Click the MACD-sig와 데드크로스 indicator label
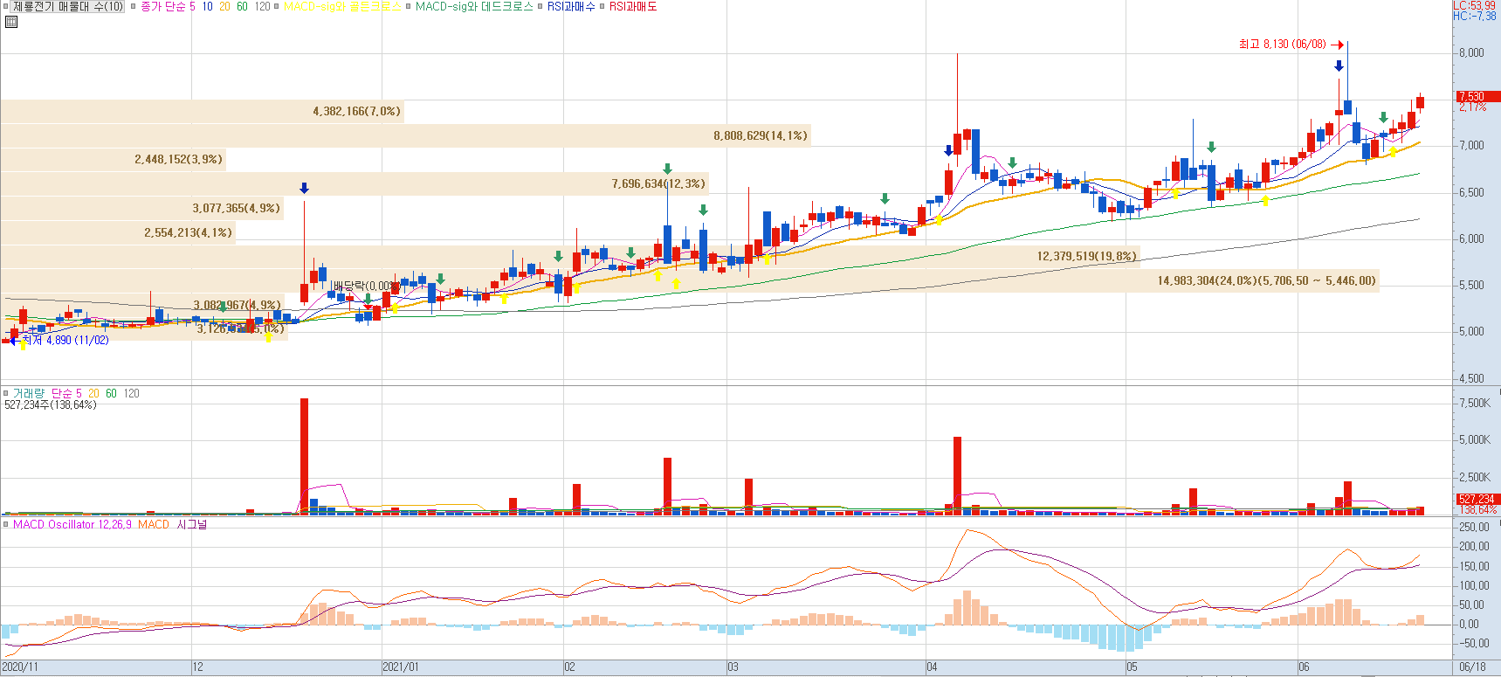 (474, 6)
